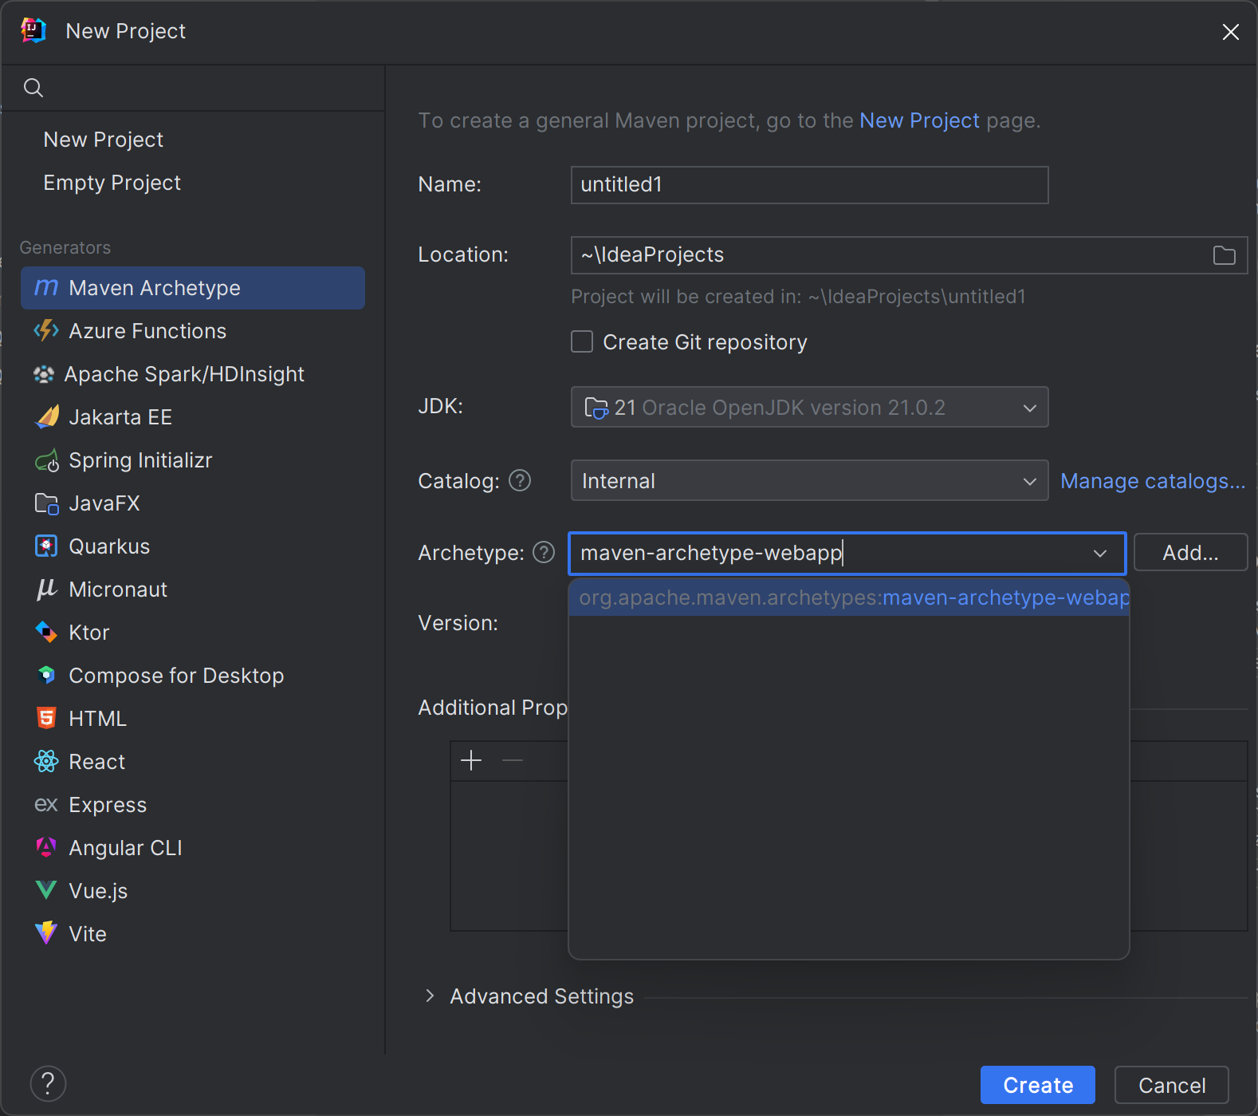The height and width of the screenshot is (1116, 1258).
Task: Click the HTML5 shield icon
Action: point(46,718)
